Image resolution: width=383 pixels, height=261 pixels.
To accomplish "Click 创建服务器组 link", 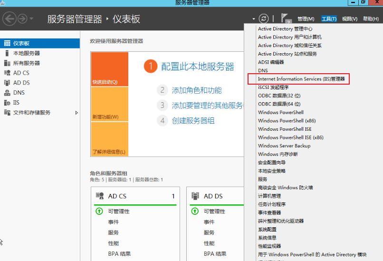I will (193, 120).
